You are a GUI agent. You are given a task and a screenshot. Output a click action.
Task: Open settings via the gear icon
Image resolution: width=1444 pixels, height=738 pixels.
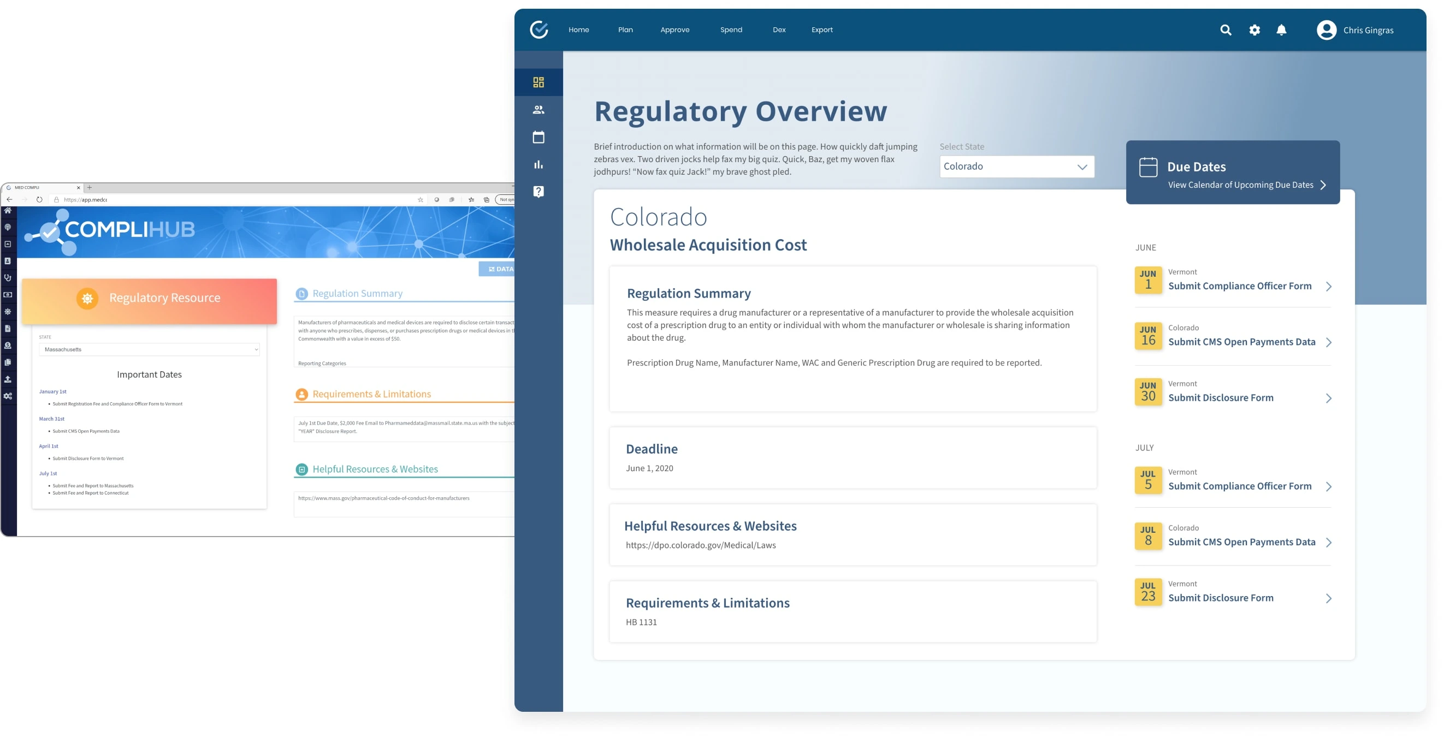click(1254, 29)
